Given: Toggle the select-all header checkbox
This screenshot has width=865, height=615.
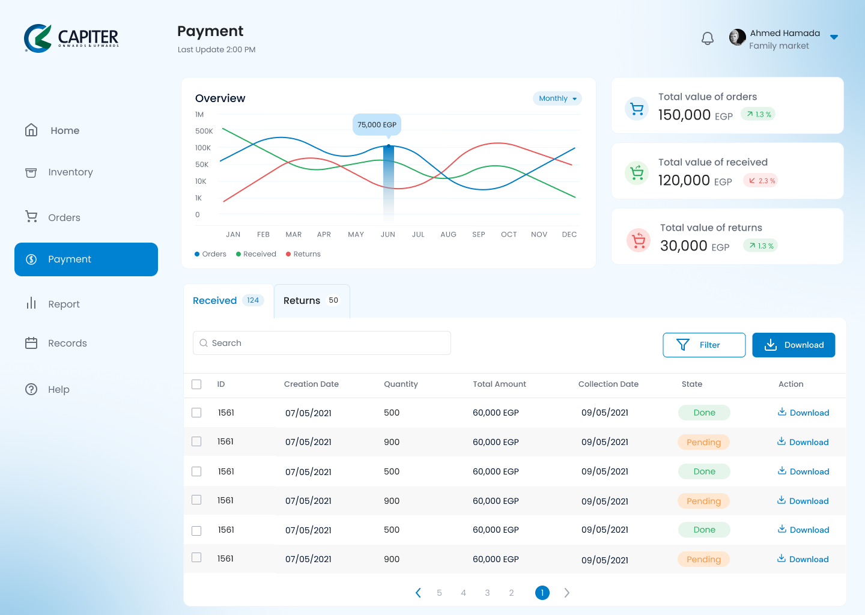Looking at the screenshot, I should 196,384.
